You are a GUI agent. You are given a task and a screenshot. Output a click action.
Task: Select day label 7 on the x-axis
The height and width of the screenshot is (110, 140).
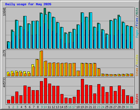click(34, 107)
